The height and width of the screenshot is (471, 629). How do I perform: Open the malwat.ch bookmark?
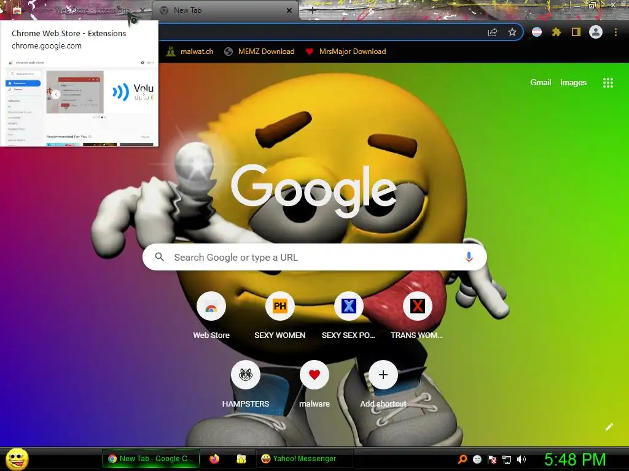(x=190, y=52)
